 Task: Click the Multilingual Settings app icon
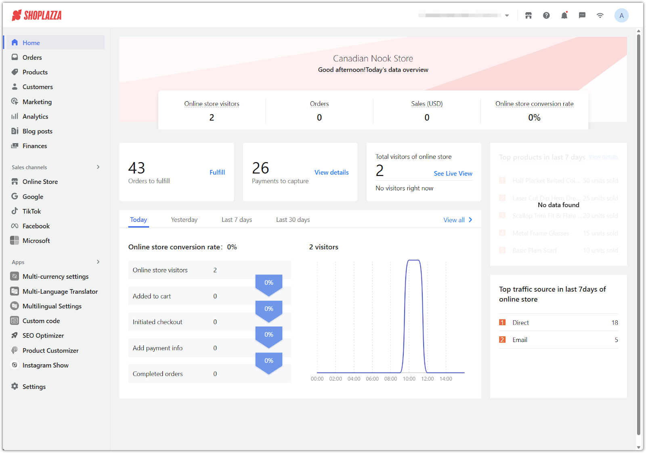[15, 306]
